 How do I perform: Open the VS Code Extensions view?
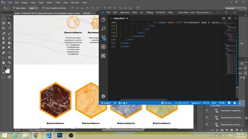[103, 56]
